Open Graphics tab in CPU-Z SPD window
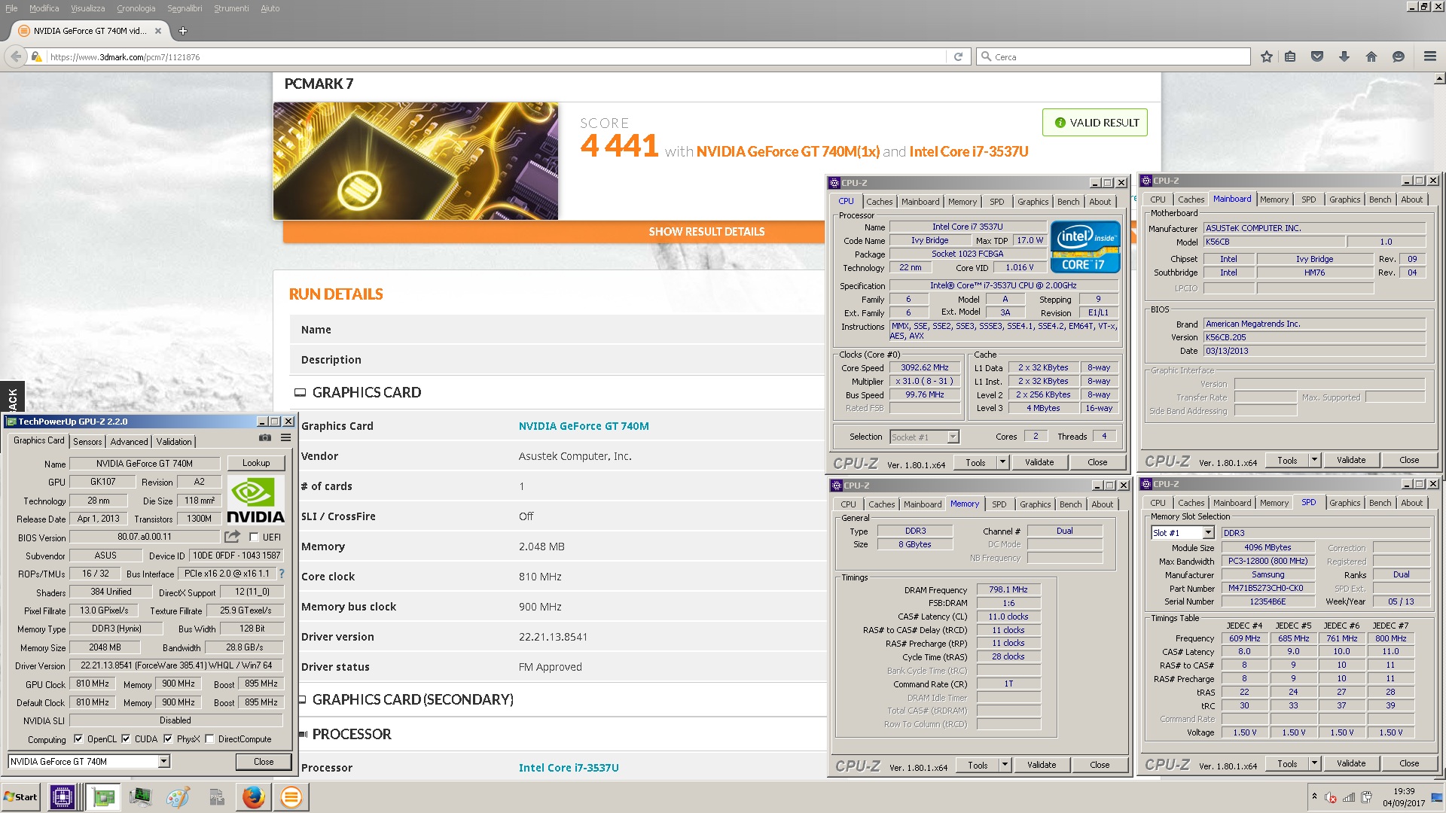The image size is (1446, 813). [1344, 503]
